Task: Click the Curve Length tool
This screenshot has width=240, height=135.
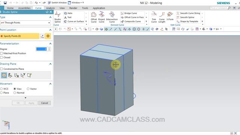Action: click(162, 18)
